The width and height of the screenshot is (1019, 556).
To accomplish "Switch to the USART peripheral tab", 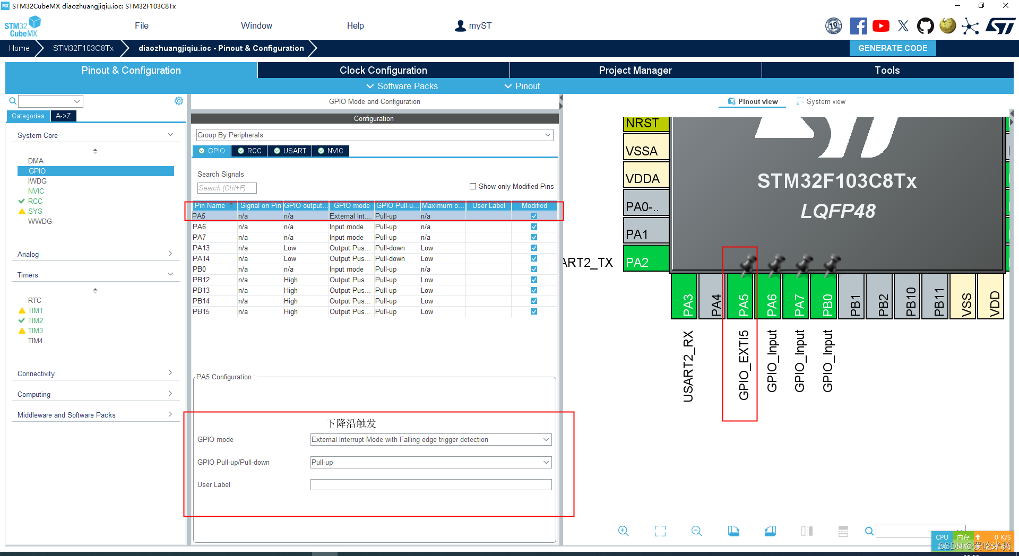I will tap(290, 151).
